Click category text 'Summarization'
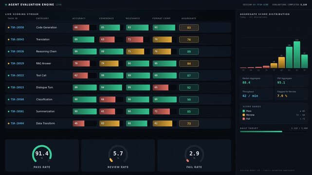The height and width of the screenshot is (175, 312). 45,111
